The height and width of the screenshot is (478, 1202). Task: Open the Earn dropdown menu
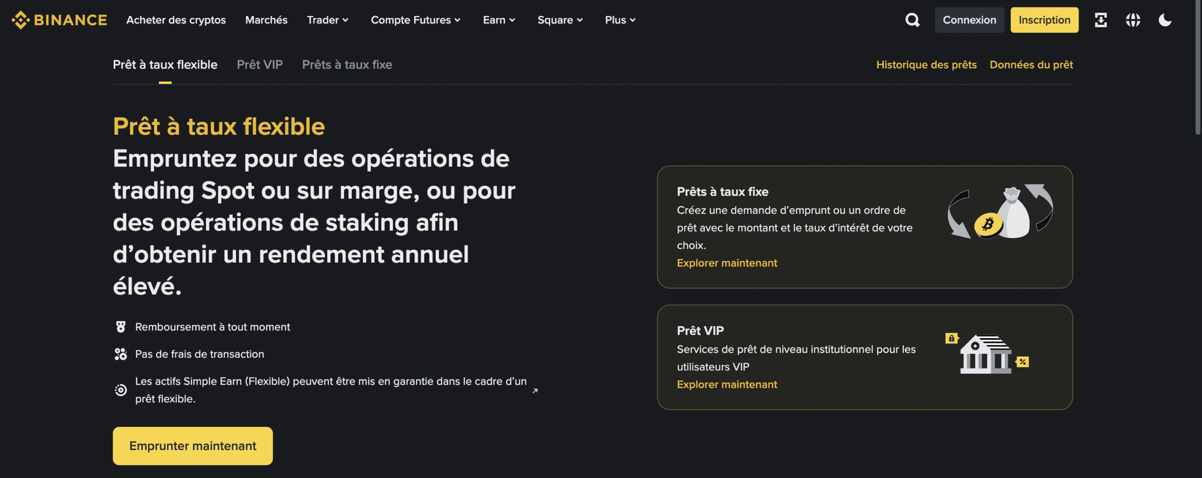coord(499,20)
